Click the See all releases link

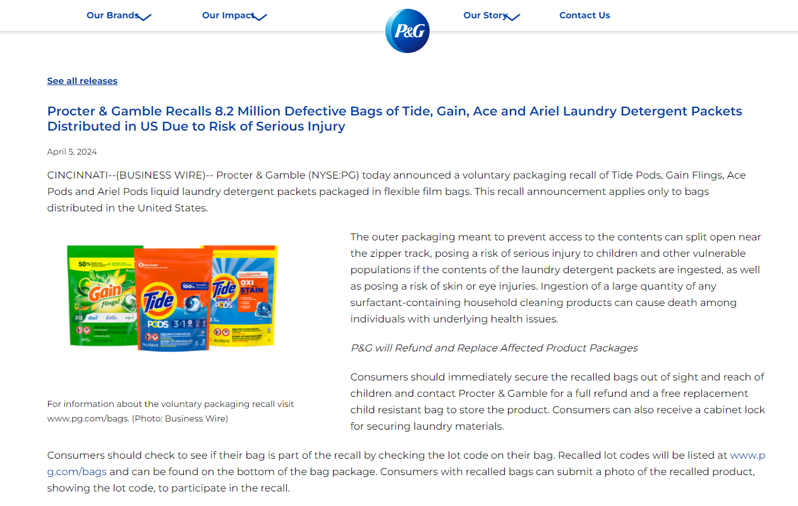pos(82,81)
